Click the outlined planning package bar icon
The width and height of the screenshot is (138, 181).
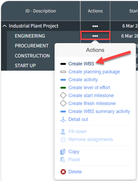tap(63, 72)
